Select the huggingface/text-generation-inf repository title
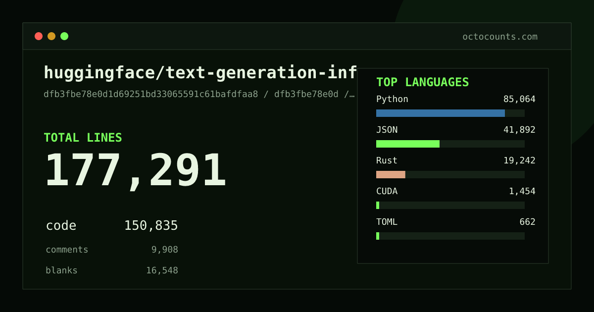The image size is (594, 312). tap(200, 73)
